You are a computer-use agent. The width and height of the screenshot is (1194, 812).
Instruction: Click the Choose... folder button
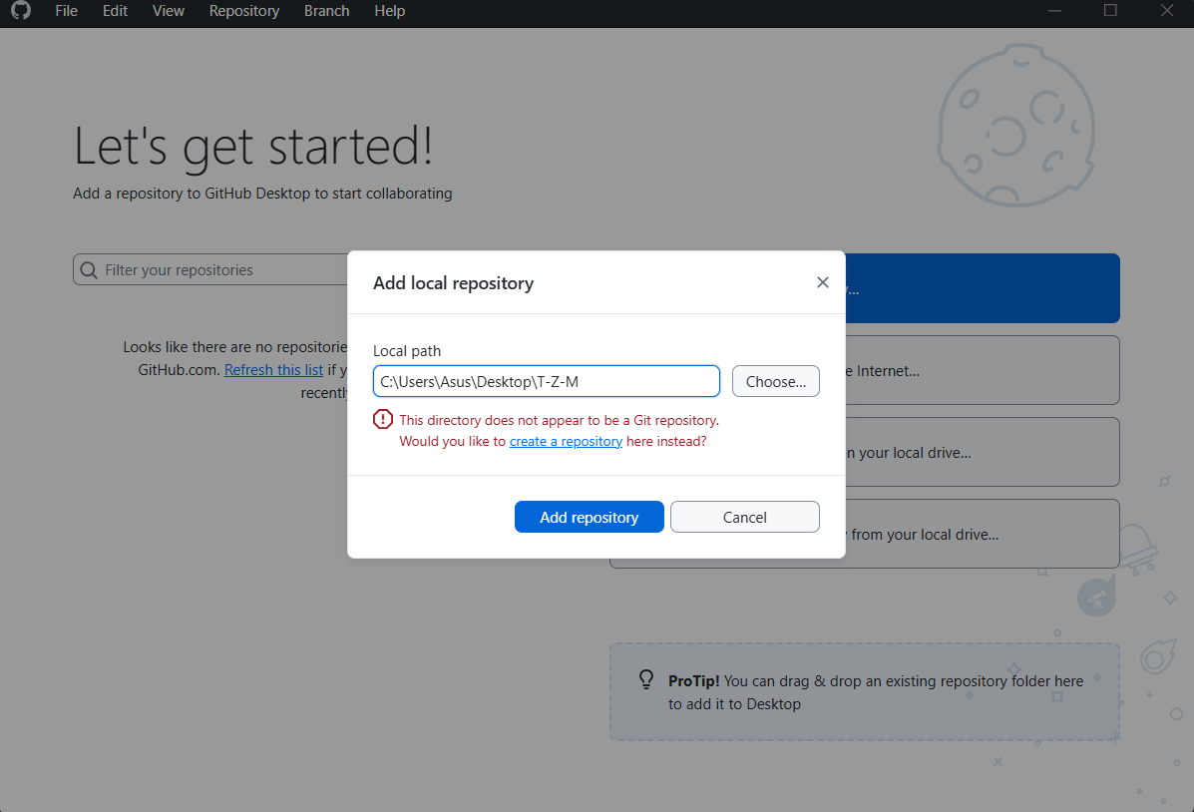click(x=775, y=382)
